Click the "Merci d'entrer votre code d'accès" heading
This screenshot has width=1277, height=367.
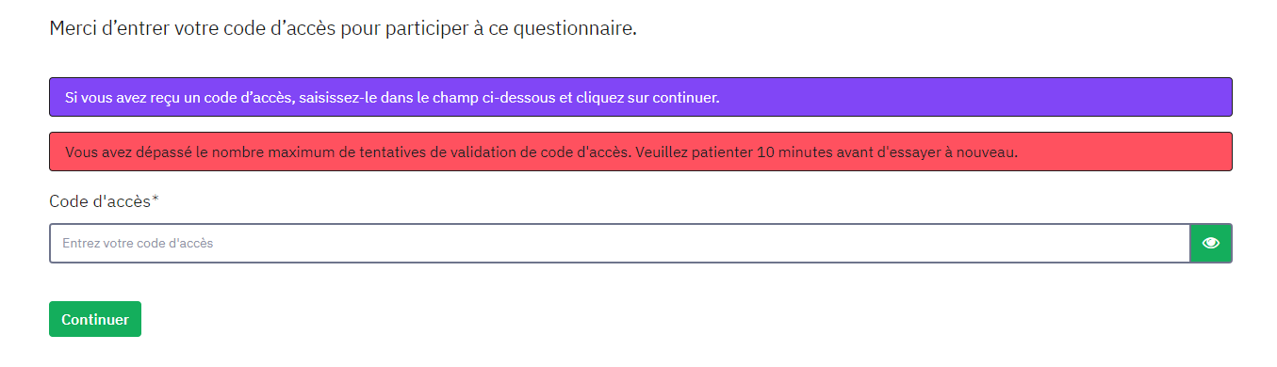click(343, 28)
